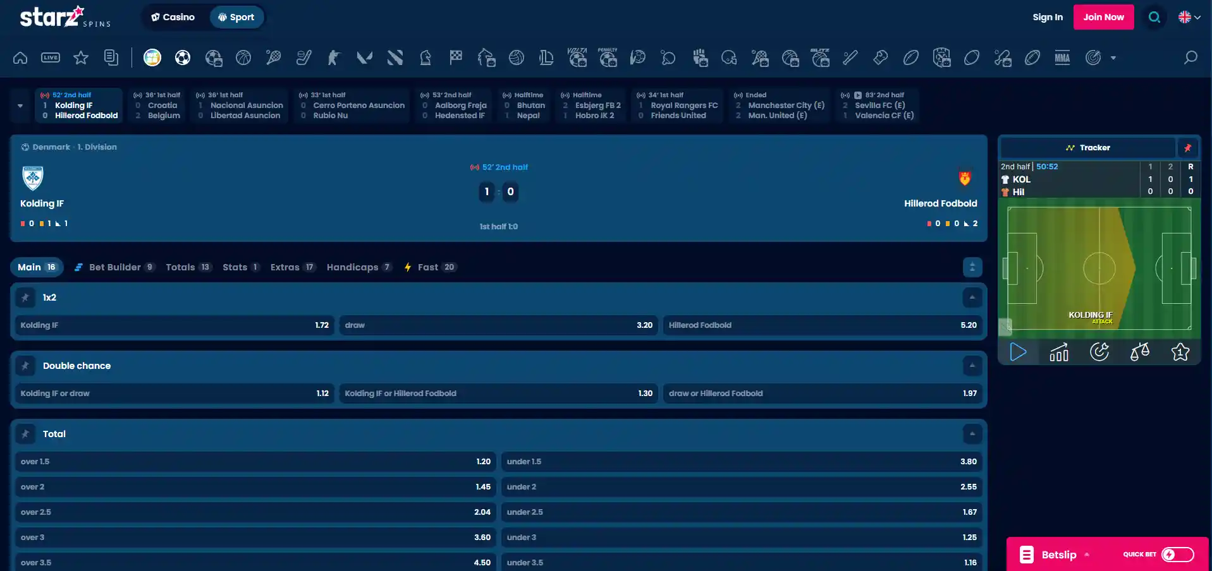Select the boxing glove sport icon
The width and height of the screenshot is (1212, 571).
pos(881,58)
